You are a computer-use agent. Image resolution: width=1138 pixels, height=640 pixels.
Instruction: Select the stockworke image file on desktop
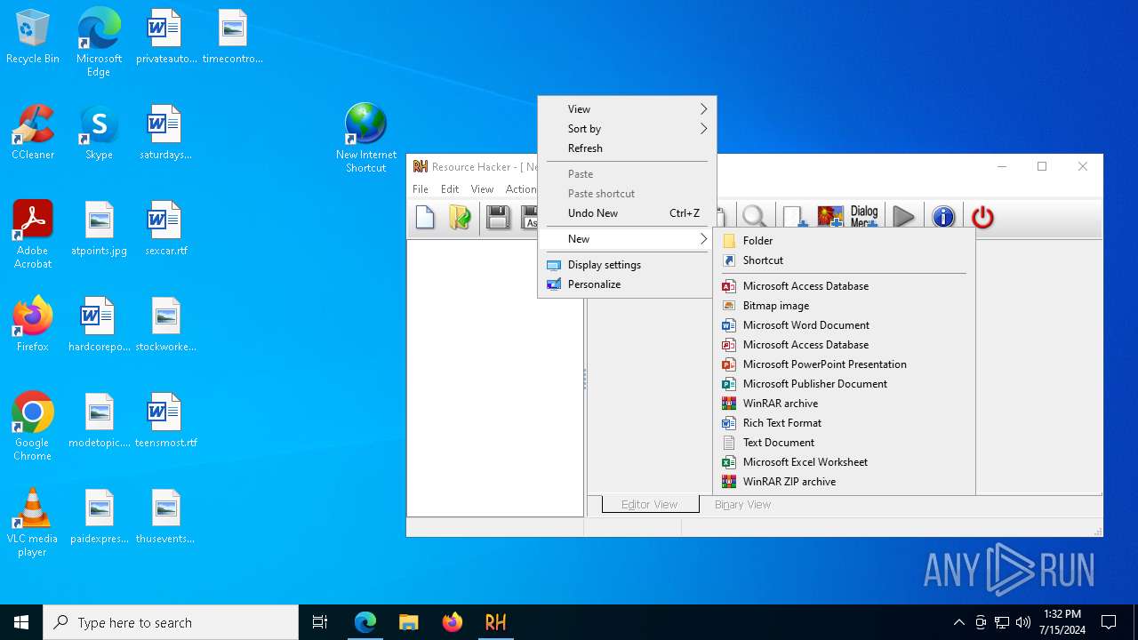click(165, 324)
